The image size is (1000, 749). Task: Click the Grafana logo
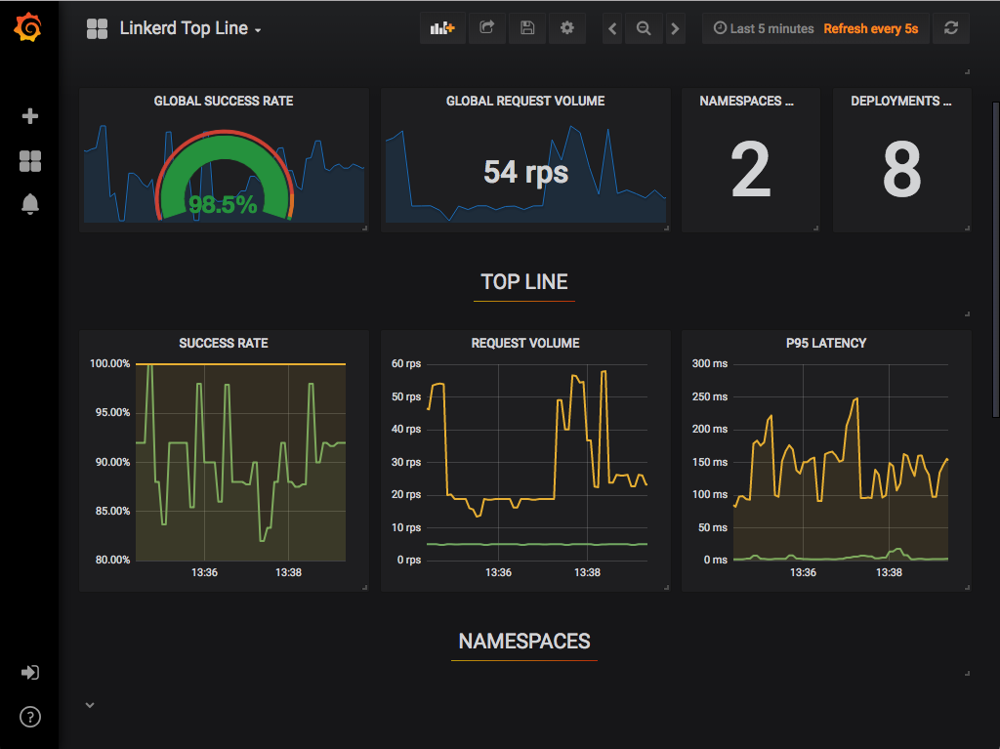(29, 28)
